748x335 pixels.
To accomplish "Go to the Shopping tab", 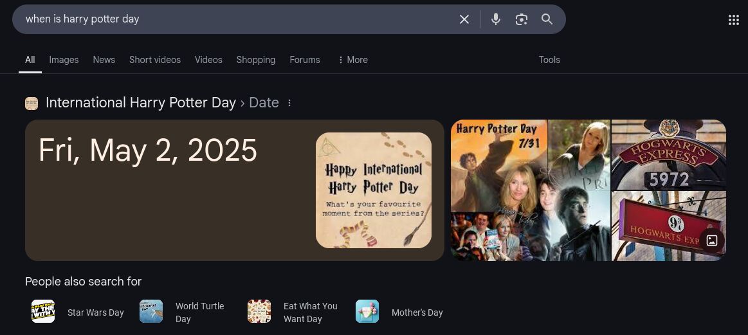I will [x=256, y=60].
